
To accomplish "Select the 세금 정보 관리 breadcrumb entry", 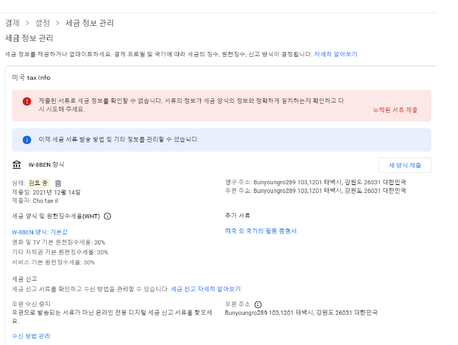I will (x=89, y=23).
